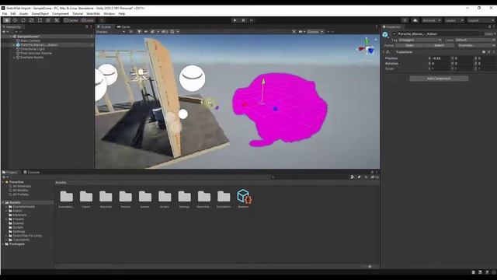Toggle scene lighting bulb icon

[x=139, y=32]
